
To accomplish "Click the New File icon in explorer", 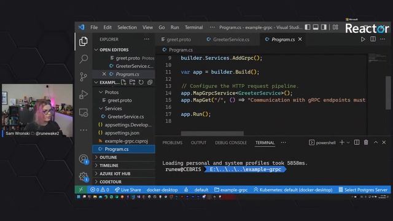I will (x=123, y=82).
